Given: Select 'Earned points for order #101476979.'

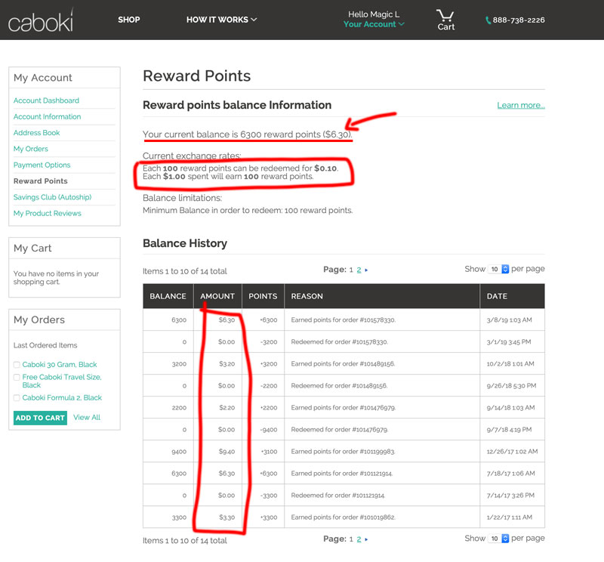Looking at the screenshot, I should 344,408.
